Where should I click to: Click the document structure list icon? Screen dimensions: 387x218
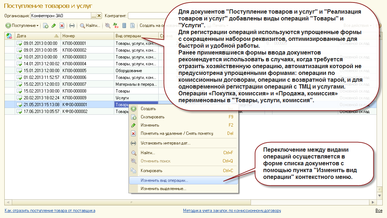[x=124, y=26]
